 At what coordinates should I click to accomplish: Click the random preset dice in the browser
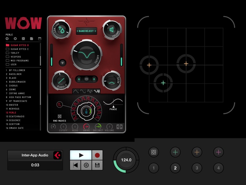[x=23, y=38]
